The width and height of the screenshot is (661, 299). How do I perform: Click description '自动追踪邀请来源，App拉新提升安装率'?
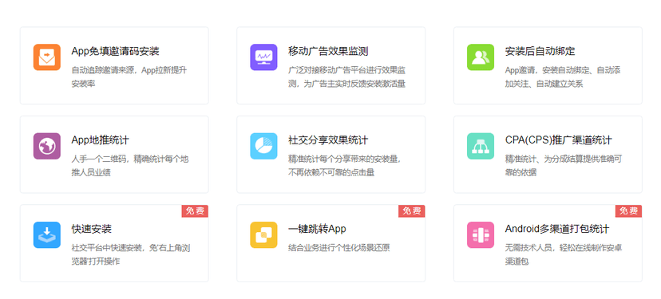click(129, 77)
